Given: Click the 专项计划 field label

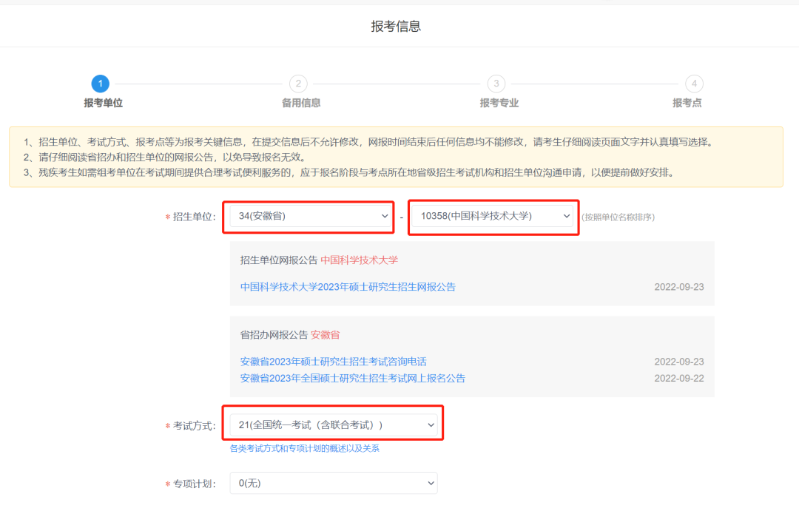Looking at the screenshot, I should [194, 484].
